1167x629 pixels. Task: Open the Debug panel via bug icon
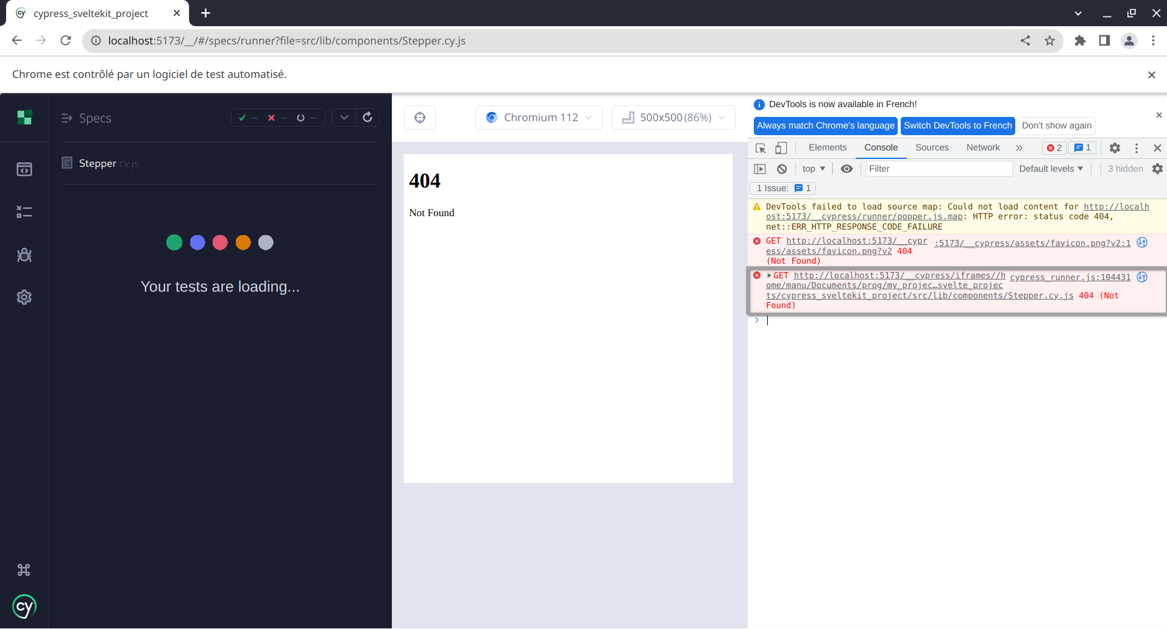click(x=24, y=255)
